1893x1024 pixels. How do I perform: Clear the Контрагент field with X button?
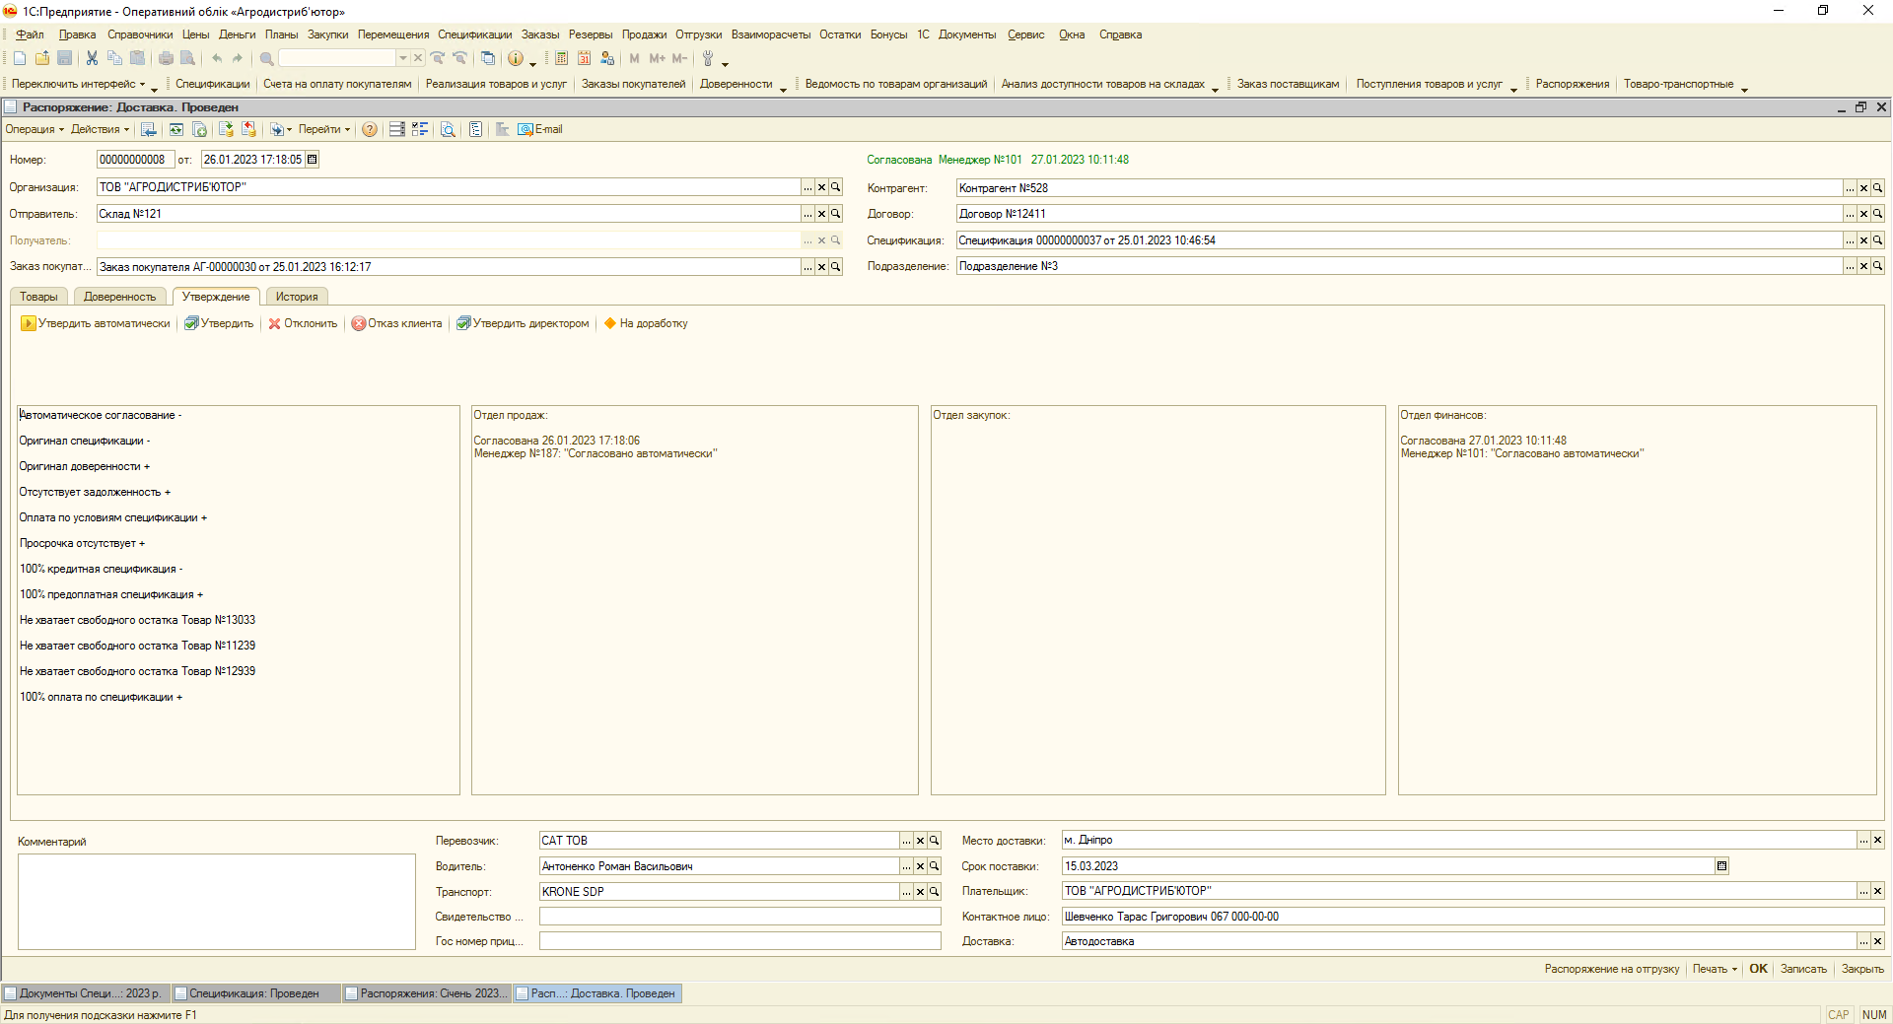1863,188
